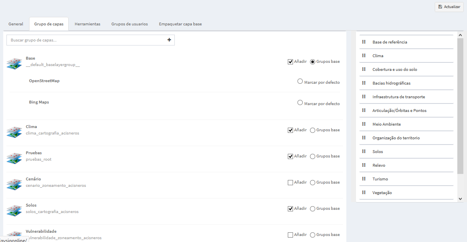The height and width of the screenshot is (242, 467).
Task: Click the Base layer group stack icon
Action: point(14,64)
